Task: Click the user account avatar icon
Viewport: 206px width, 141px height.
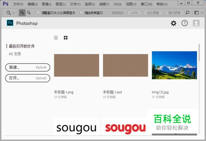Action: click(196, 23)
